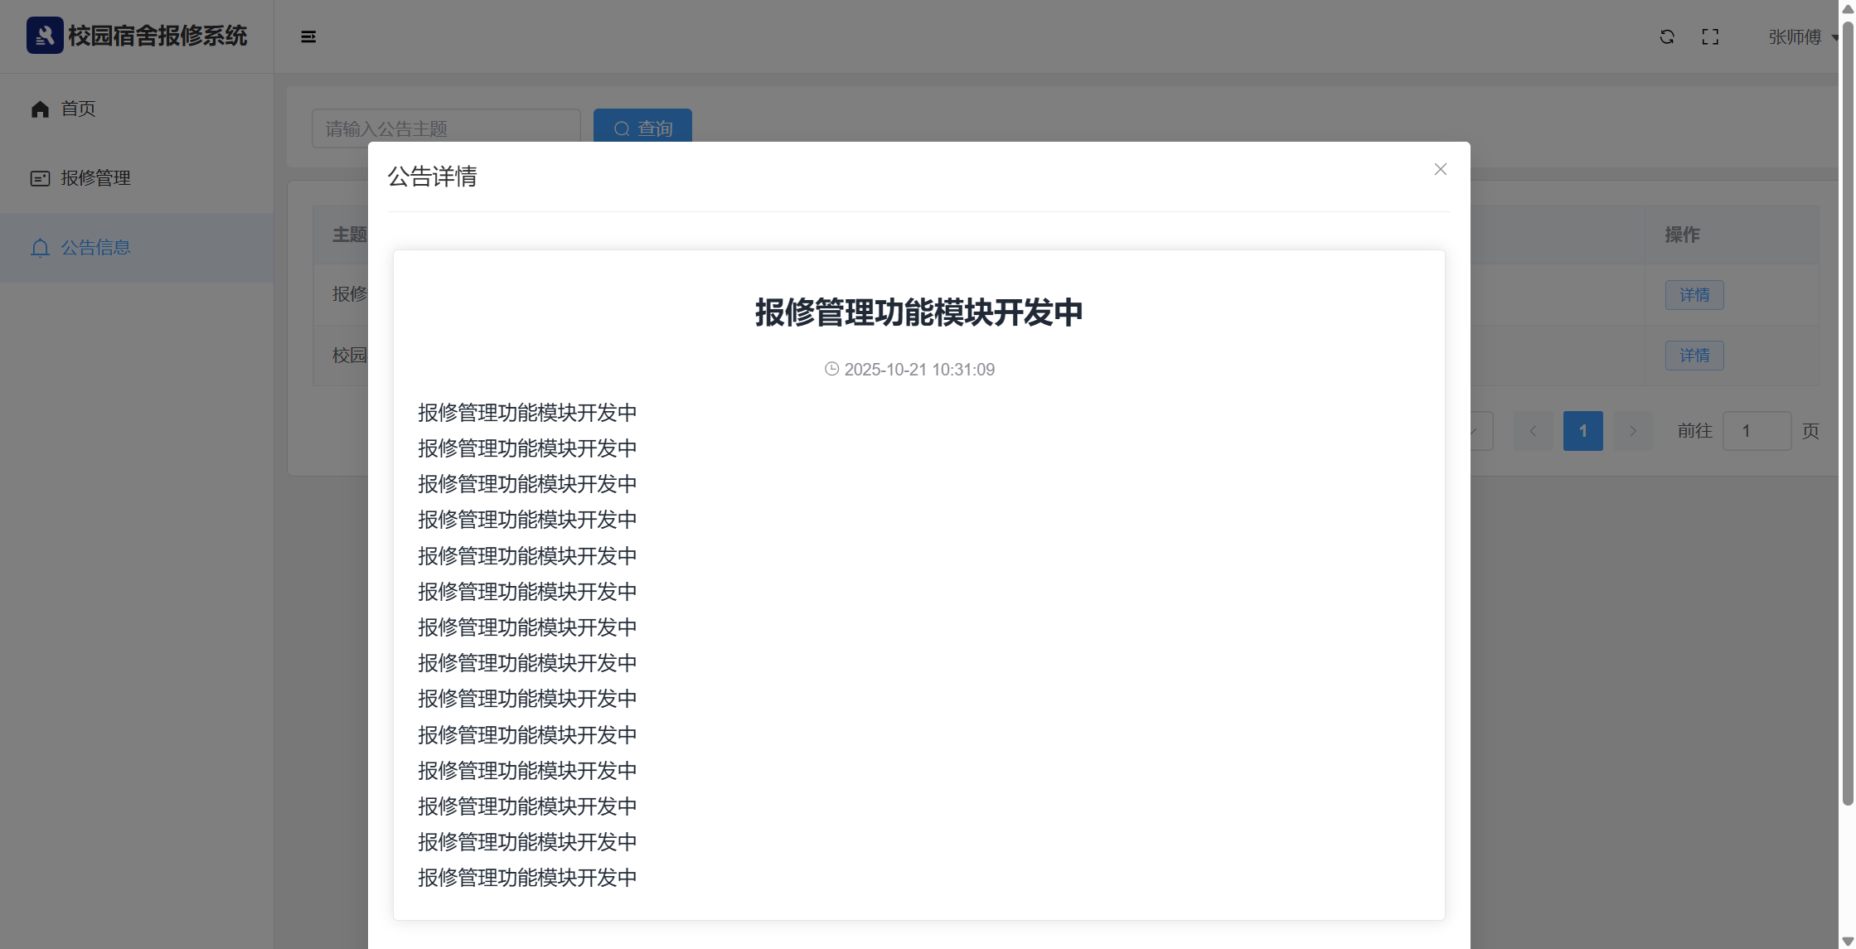
Task: Go to next pagination page arrow
Action: tap(1632, 431)
